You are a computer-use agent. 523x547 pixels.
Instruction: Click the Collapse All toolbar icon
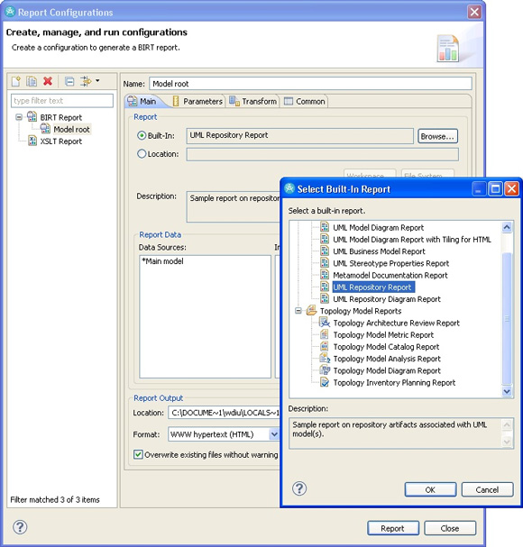tap(69, 81)
